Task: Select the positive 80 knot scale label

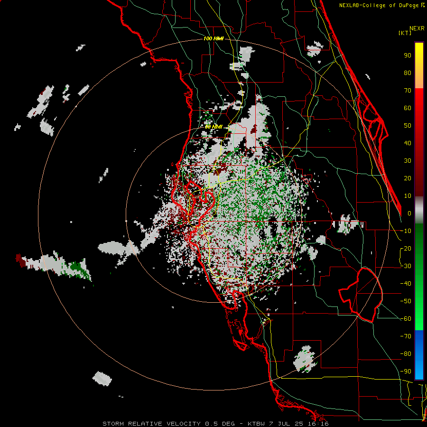Action: (x=408, y=73)
